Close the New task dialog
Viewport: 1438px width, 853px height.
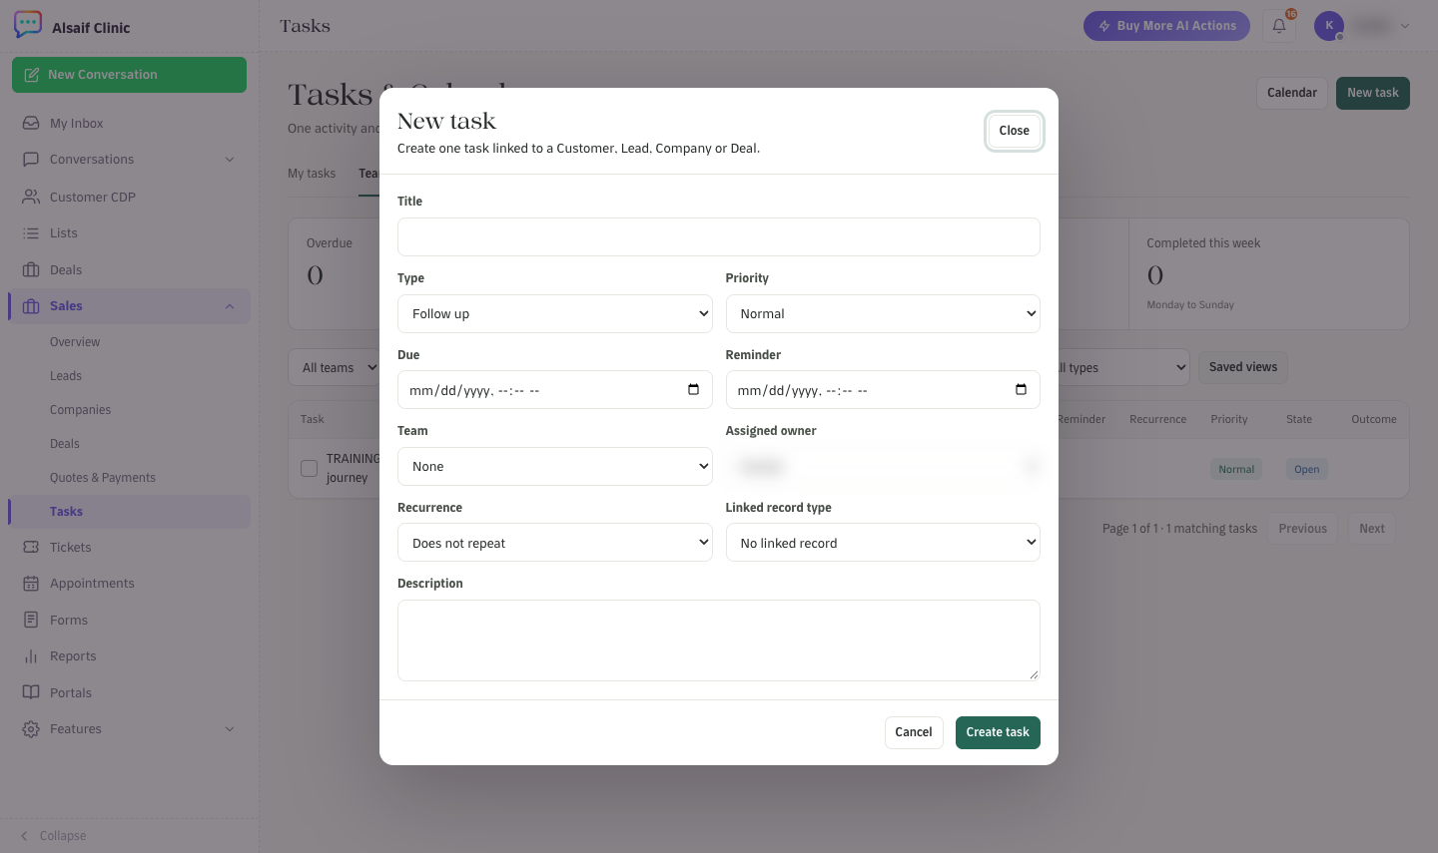1014,131
